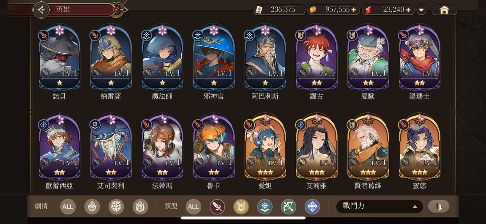Viewport: 486px width, 224px height.
Task: Add more gold coins with plus button
Action: (354, 10)
